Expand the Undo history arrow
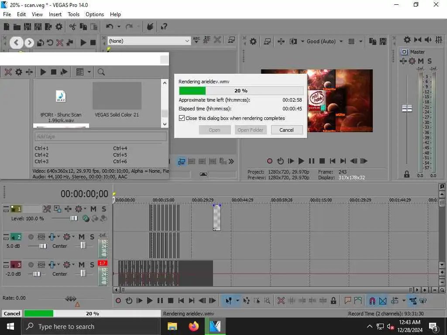447x335 pixels. click(119, 27)
